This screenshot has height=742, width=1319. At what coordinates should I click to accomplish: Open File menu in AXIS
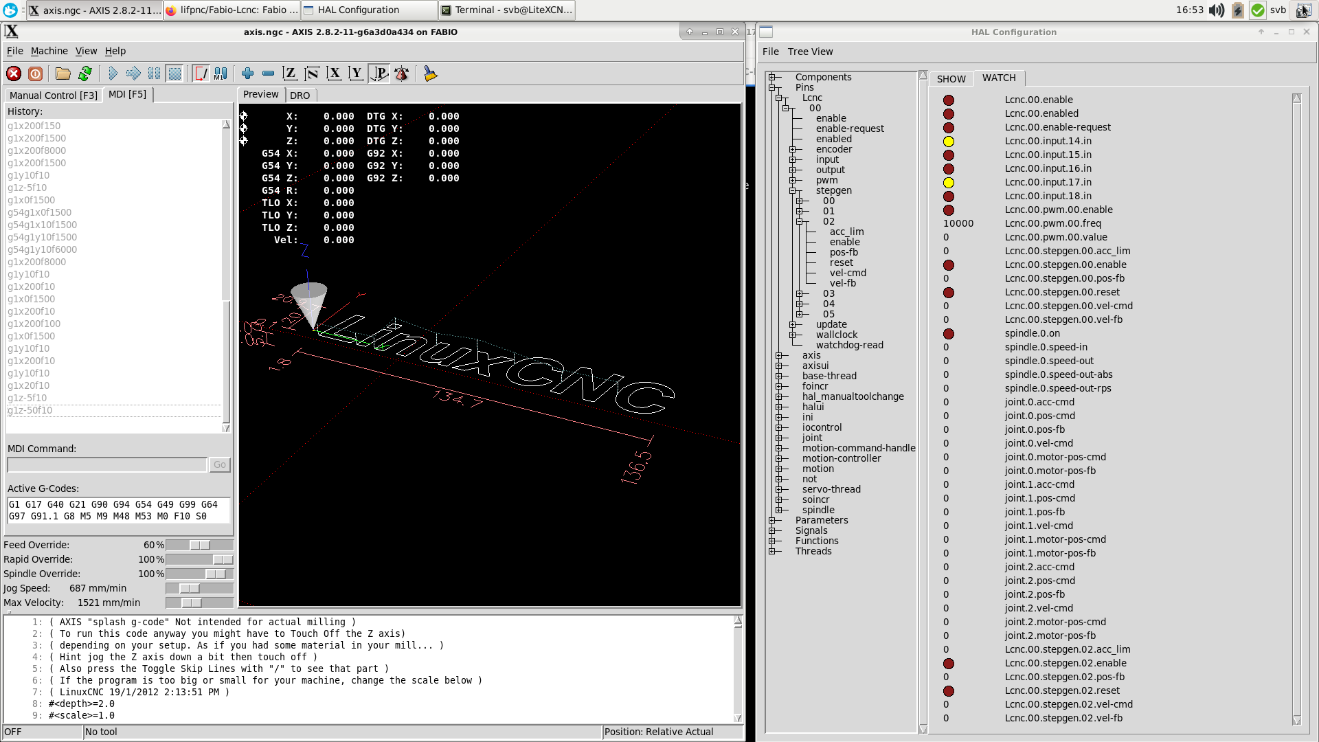click(14, 51)
